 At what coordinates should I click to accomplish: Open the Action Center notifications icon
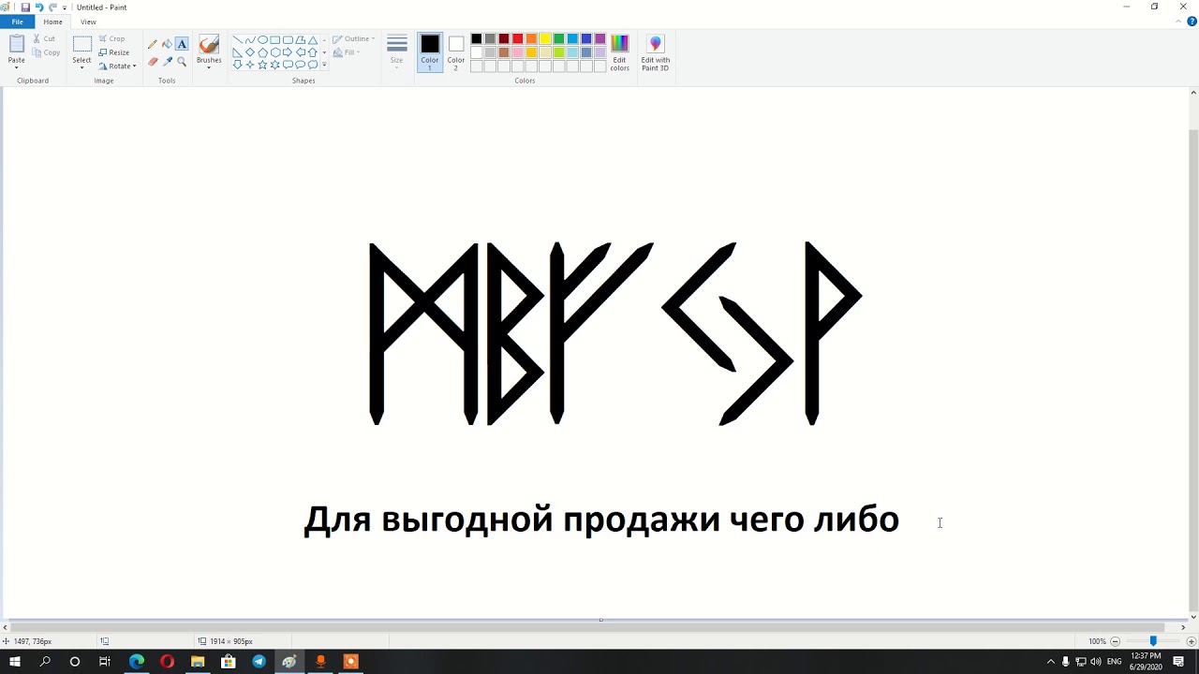coord(1178,662)
